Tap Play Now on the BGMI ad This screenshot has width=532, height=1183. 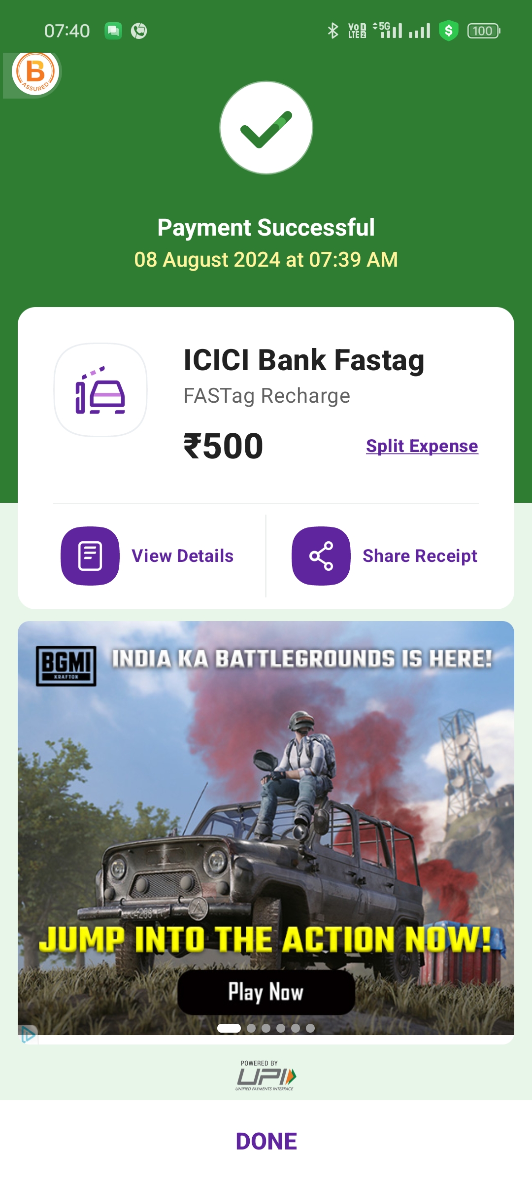click(266, 992)
